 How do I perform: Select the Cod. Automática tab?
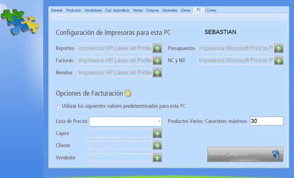(117, 10)
